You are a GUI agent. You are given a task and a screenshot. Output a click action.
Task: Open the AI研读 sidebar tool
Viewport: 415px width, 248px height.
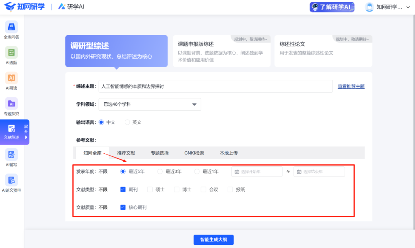(x=12, y=79)
